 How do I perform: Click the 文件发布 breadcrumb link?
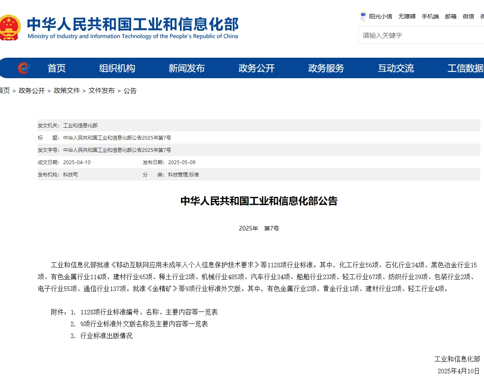pos(101,90)
